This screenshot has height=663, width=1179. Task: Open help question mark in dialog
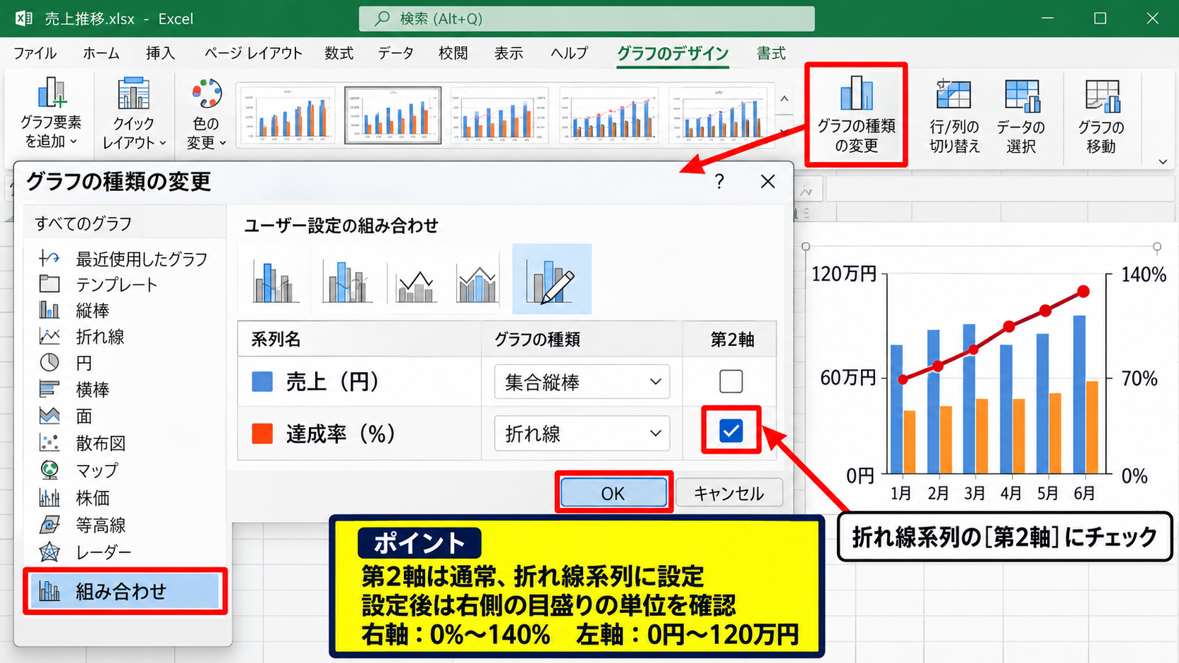click(719, 182)
